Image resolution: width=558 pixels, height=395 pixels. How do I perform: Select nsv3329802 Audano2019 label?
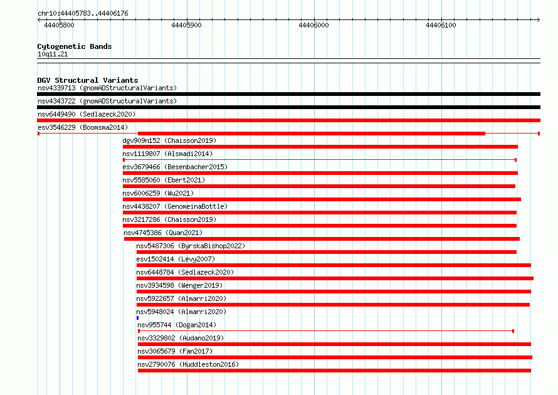click(181, 338)
